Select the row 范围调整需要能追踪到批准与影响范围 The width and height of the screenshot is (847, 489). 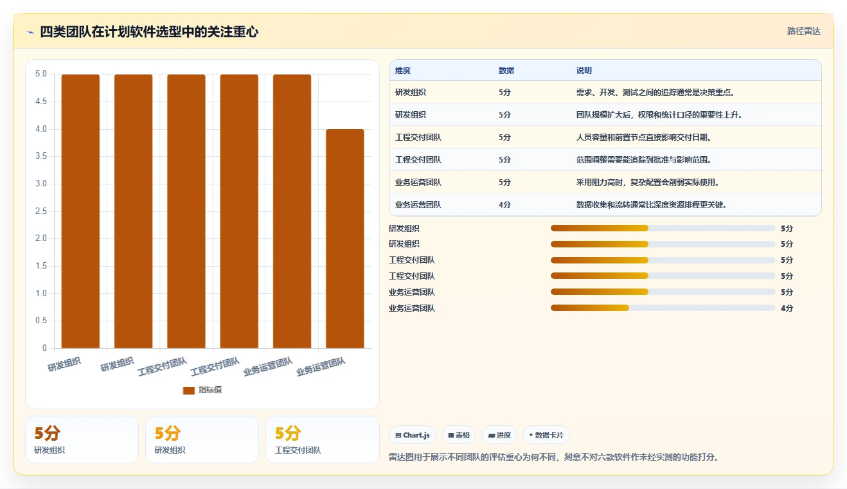click(x=605, y=159)
